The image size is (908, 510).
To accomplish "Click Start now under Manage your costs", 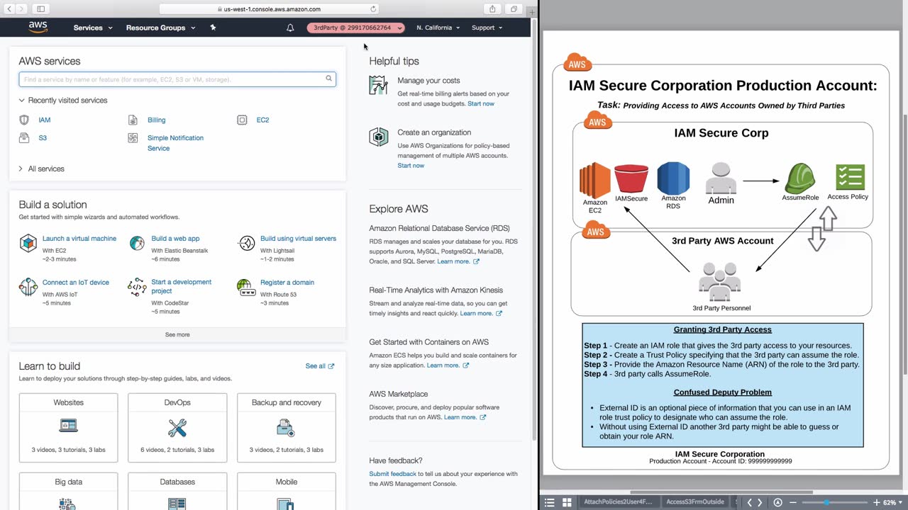I will point(481,103).
